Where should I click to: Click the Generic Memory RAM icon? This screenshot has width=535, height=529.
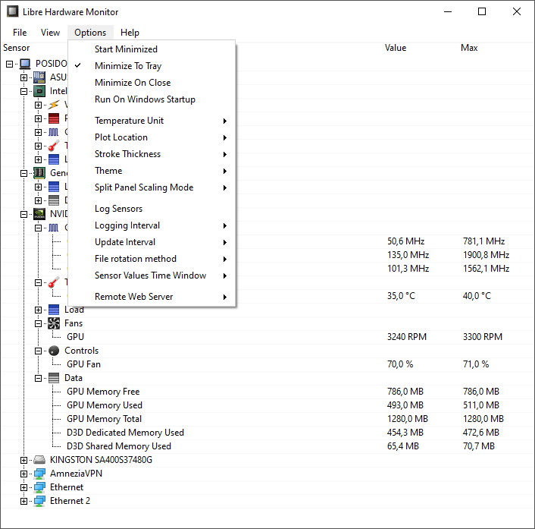click(39, 173)
